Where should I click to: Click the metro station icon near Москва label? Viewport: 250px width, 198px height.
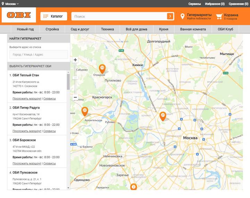203,139
